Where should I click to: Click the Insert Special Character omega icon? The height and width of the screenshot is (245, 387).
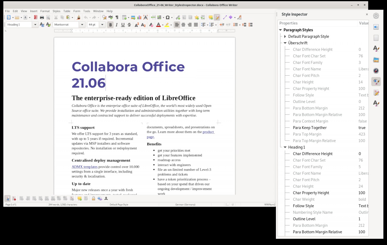pos(167,17)
